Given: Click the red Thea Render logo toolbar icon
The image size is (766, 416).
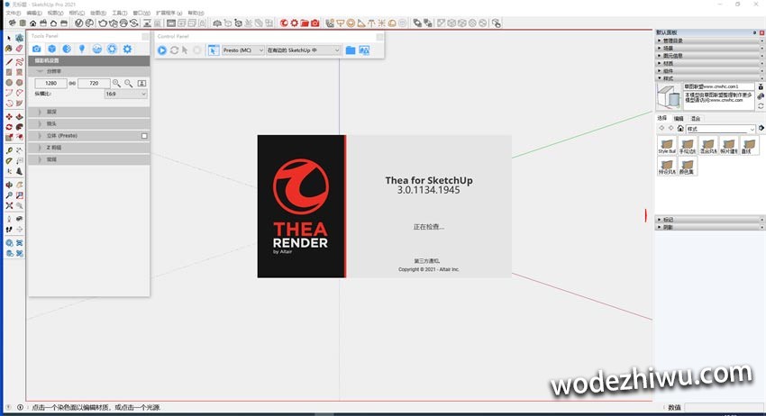Looking at the screenshot, I should pyautogui.click(x=284, y=23).
